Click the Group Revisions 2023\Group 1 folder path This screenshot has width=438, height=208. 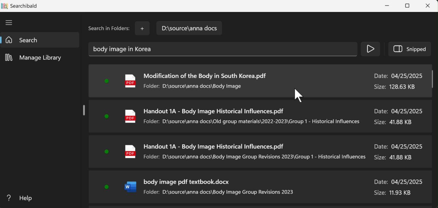pyautogui.click(x=264, y=157)
